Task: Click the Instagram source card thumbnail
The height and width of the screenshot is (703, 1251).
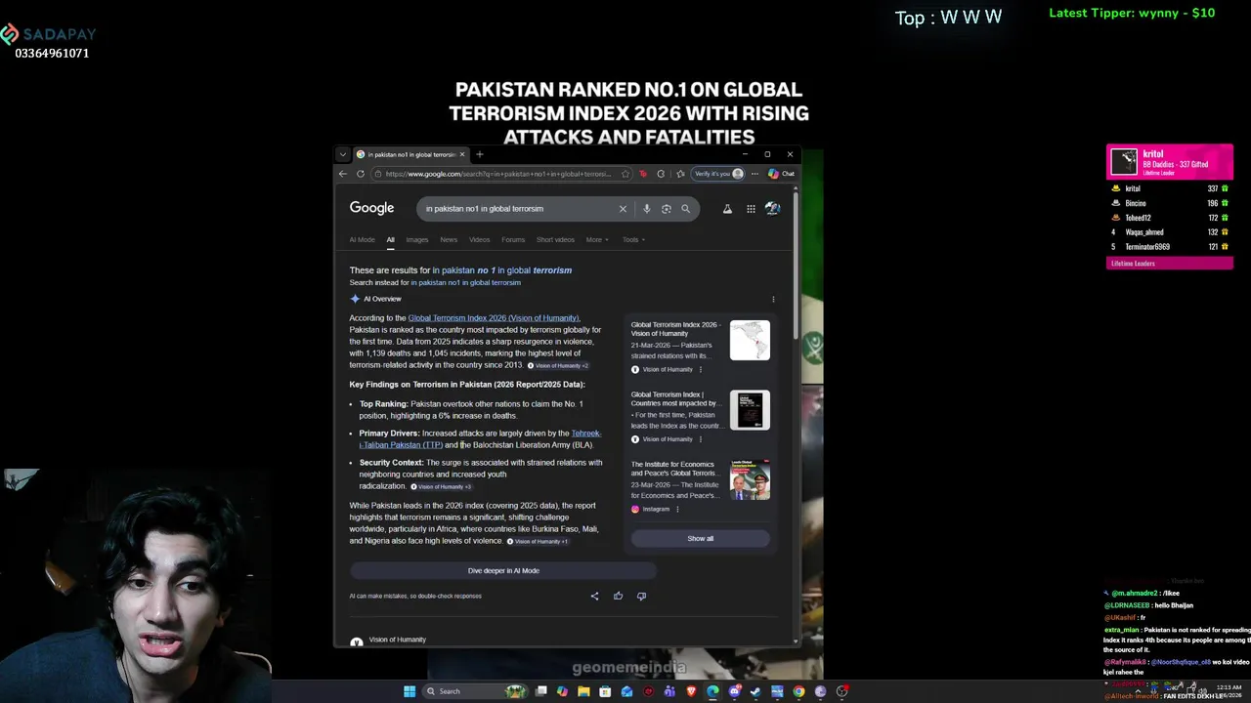Action: tap(750, 480)
